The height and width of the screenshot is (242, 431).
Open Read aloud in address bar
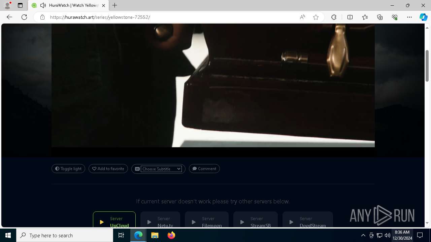pyautogui.click(x=302, y=17)
